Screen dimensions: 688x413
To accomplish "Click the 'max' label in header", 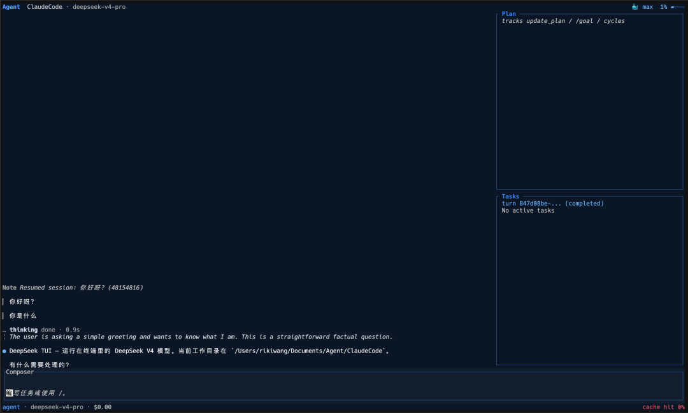I will tap(648, 6).
